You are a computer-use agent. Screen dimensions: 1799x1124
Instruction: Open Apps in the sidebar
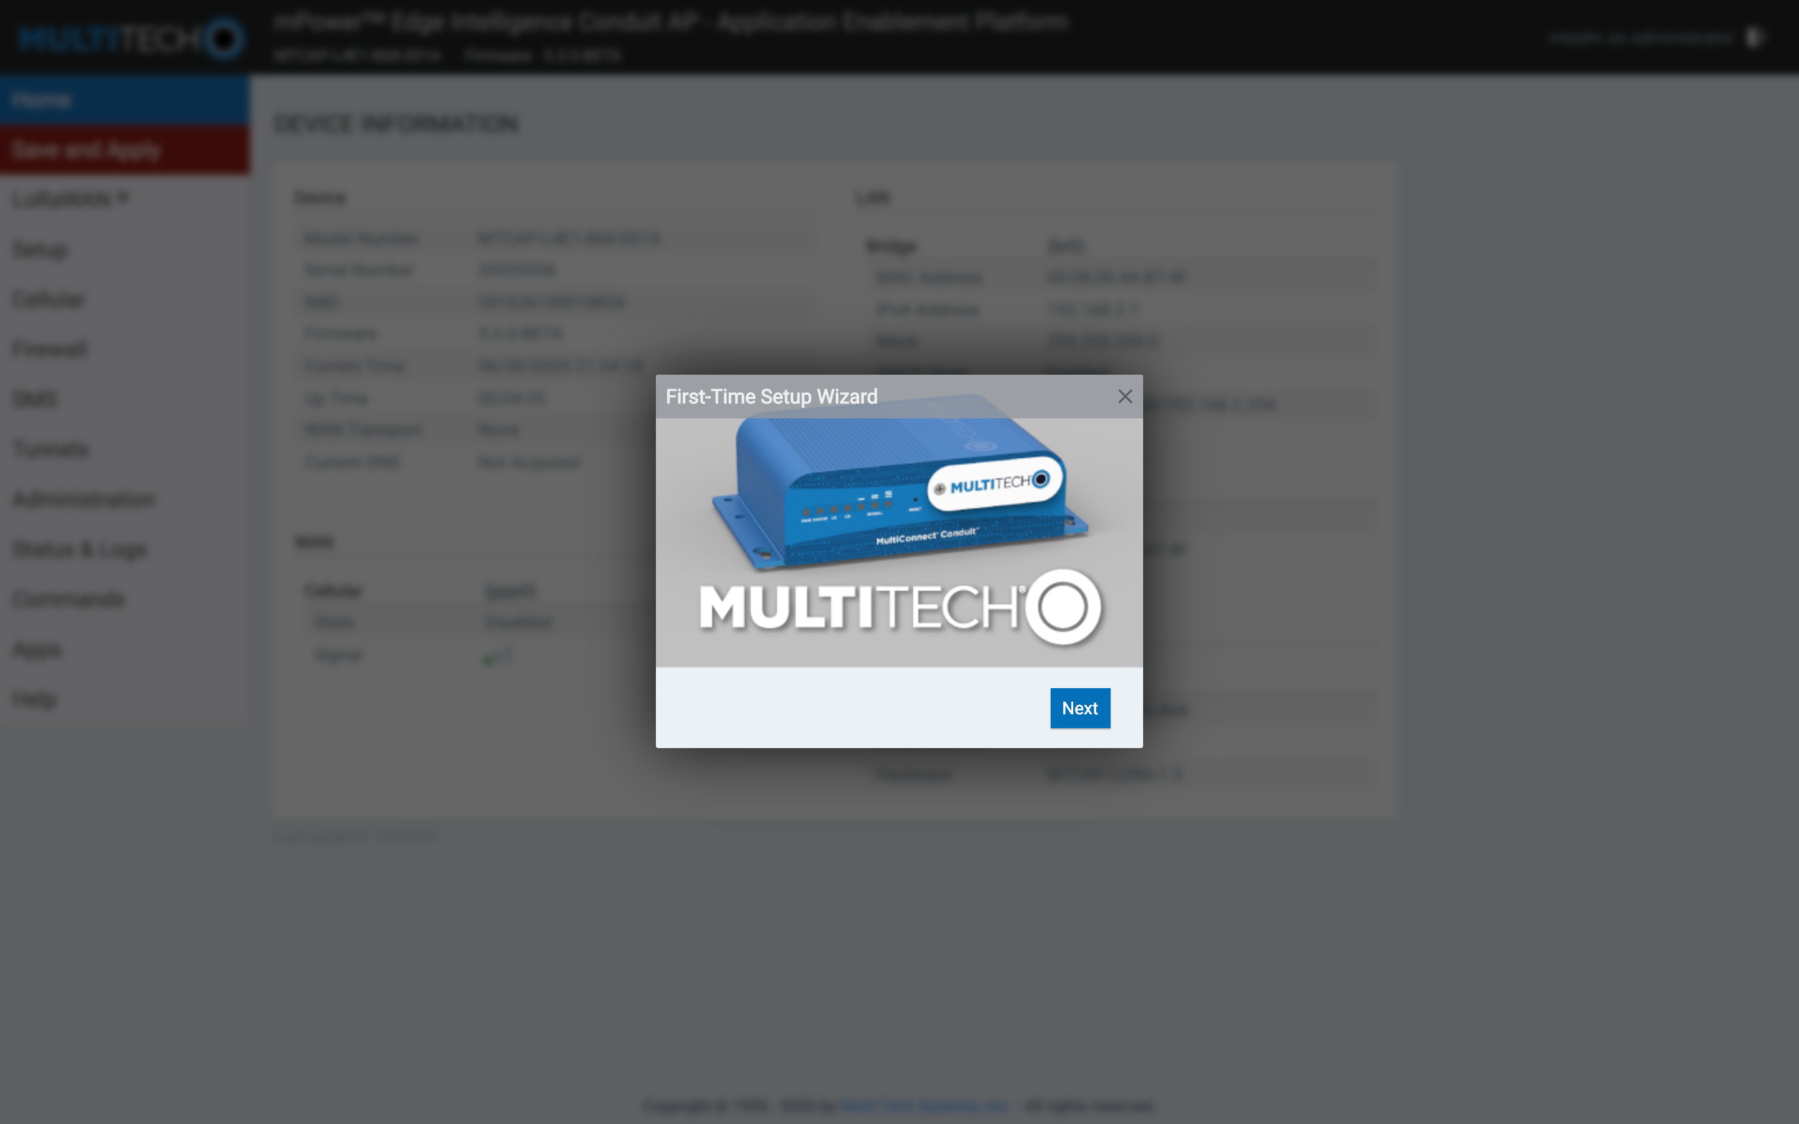(37, 649)
